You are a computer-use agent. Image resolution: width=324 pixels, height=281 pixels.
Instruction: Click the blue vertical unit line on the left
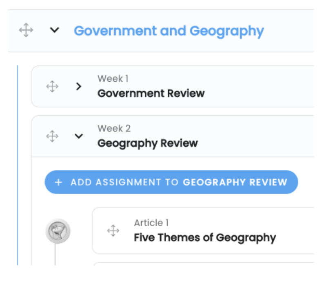(x=18, y=165)
